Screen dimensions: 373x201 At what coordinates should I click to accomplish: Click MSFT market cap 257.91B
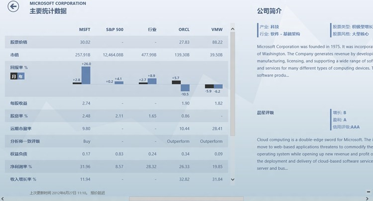coord(83,55)
